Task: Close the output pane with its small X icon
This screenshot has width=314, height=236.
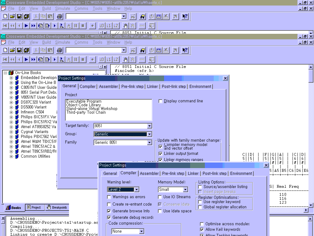Action: point(3,218)
